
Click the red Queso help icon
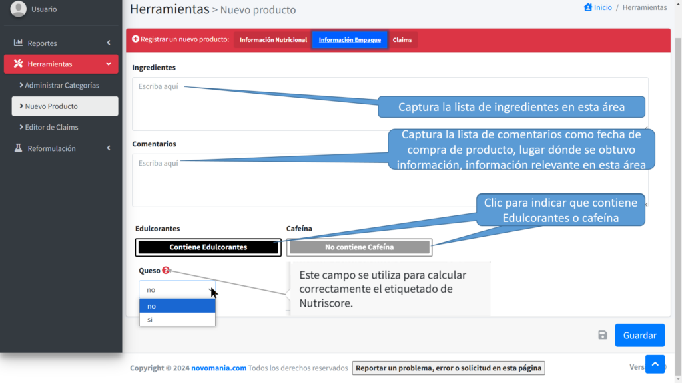pyautogui.click(x=166, y=271)
